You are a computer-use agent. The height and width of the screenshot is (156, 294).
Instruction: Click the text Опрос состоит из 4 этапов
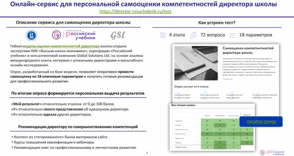(191, 87)
